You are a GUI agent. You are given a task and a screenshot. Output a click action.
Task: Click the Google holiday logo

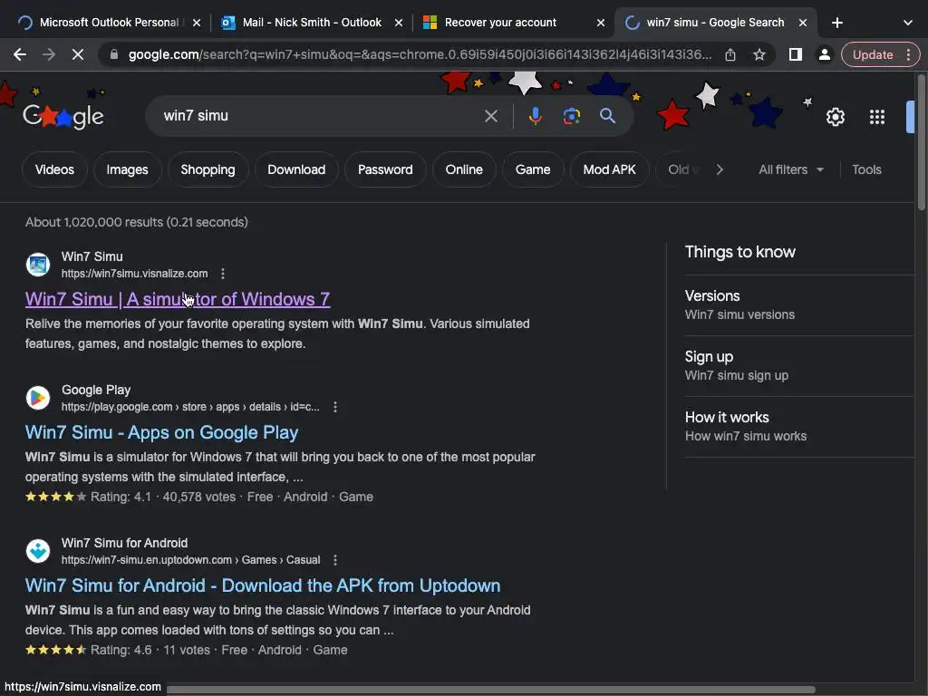pos(63,116)
